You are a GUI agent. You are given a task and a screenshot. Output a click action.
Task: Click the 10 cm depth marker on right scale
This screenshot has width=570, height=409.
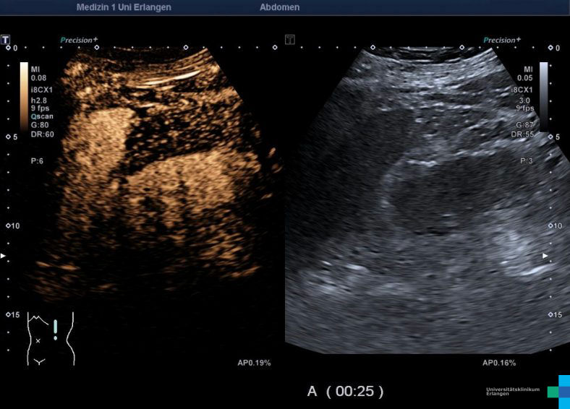[x=555, y=226]
